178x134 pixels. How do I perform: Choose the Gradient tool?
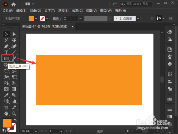(x=14, y=89)
